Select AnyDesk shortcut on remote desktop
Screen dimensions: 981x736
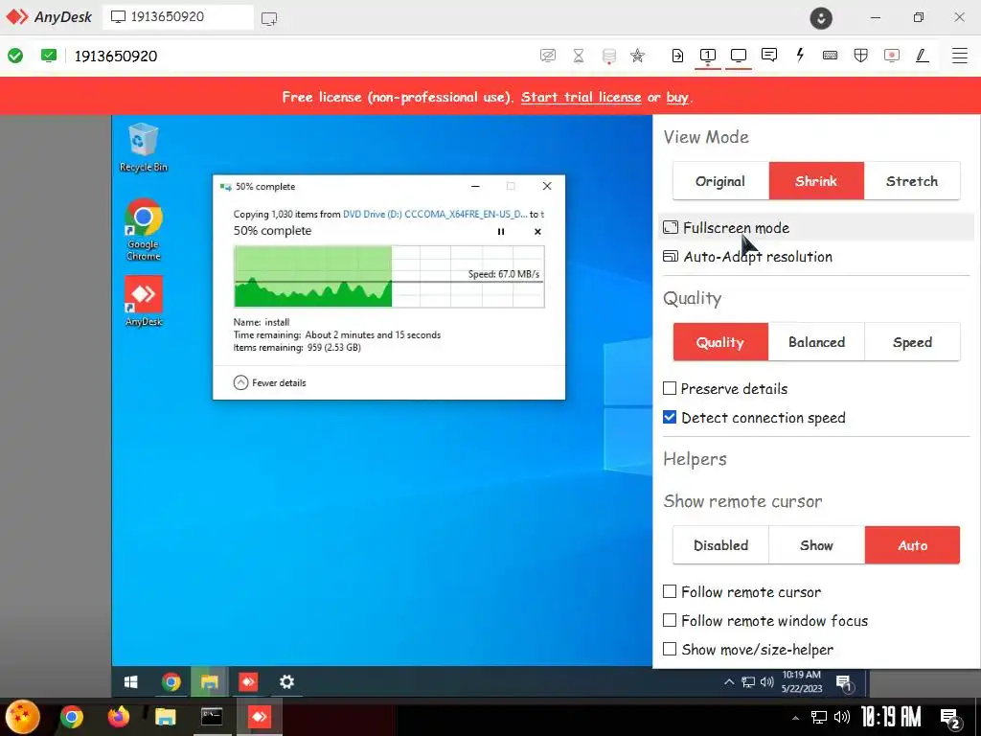[144, 301]
